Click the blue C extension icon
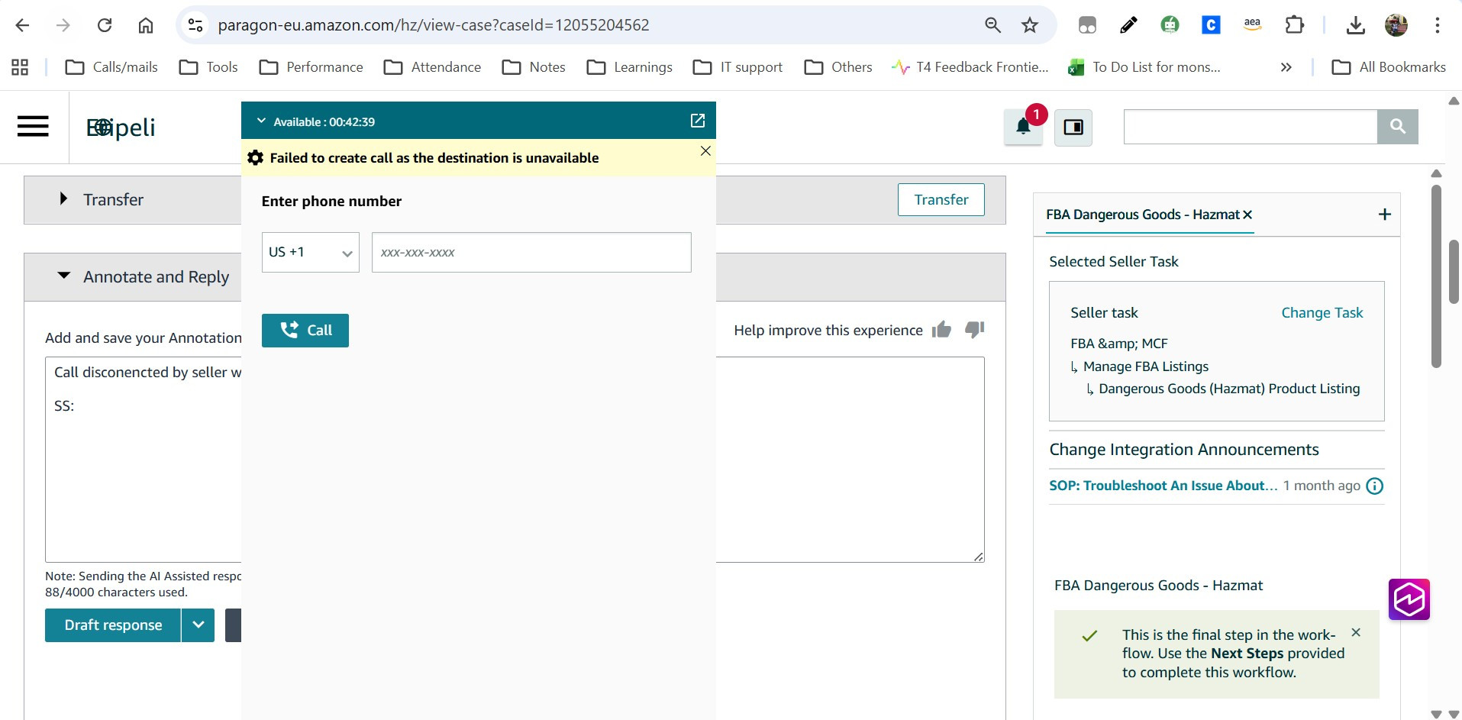 pyautogui.click(x=1211, y=25)
